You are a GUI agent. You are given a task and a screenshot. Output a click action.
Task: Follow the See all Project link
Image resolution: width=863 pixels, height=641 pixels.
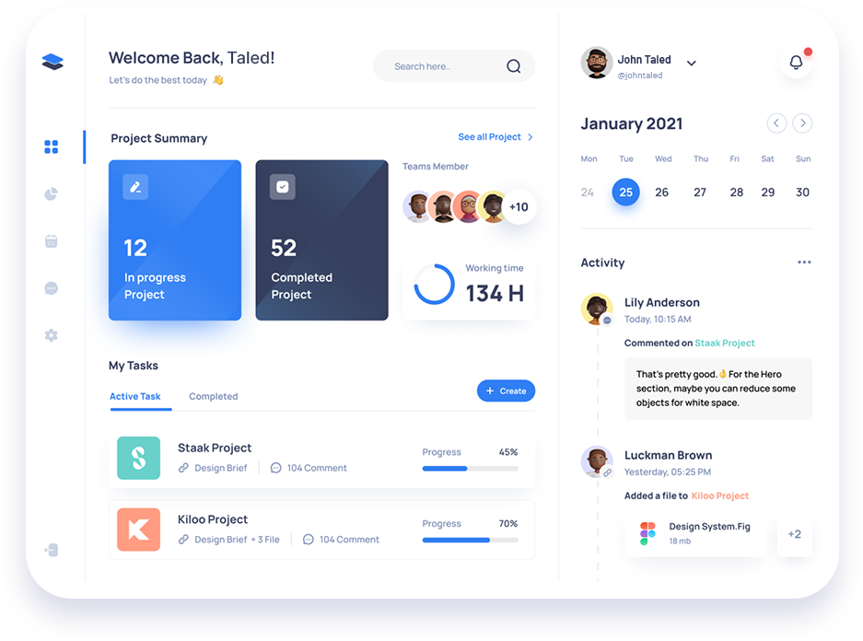coord(496,137)
